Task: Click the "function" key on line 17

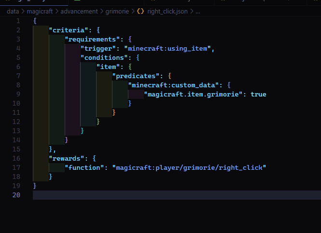Action: click(x=84, y=168)
